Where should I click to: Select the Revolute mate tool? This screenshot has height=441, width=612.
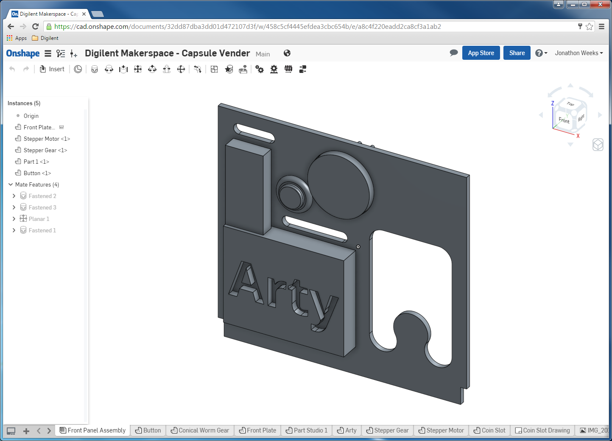pos(109,69)
